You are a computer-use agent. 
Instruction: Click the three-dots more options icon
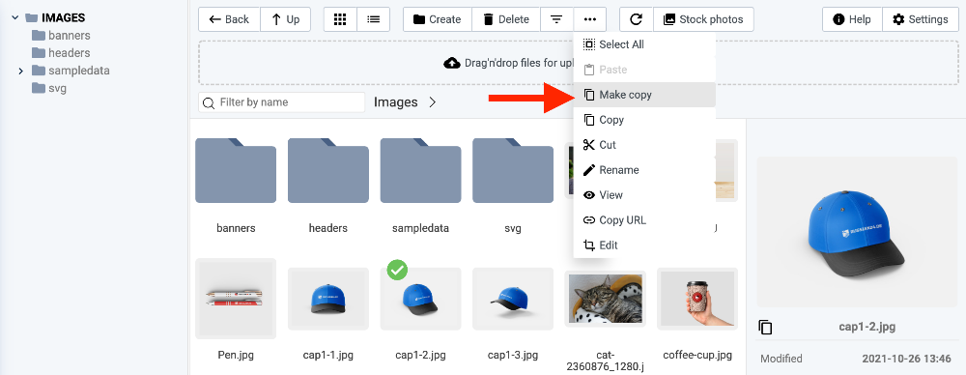tap(589, 19)
